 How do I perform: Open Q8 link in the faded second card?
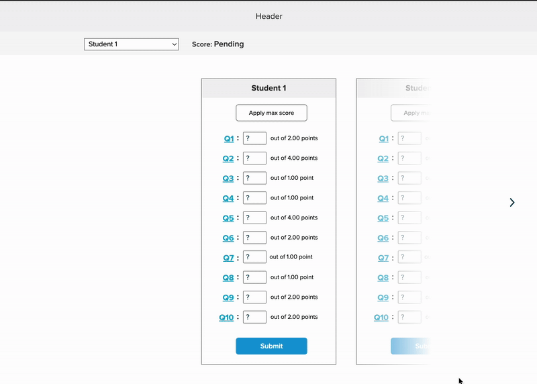point(383,278)
